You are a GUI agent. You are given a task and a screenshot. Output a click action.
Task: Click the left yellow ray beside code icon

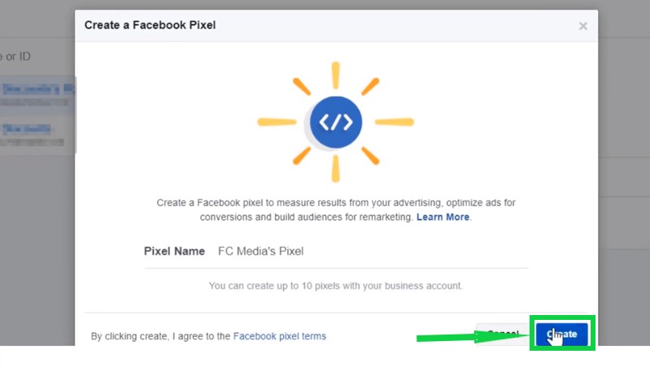(277, 122)
